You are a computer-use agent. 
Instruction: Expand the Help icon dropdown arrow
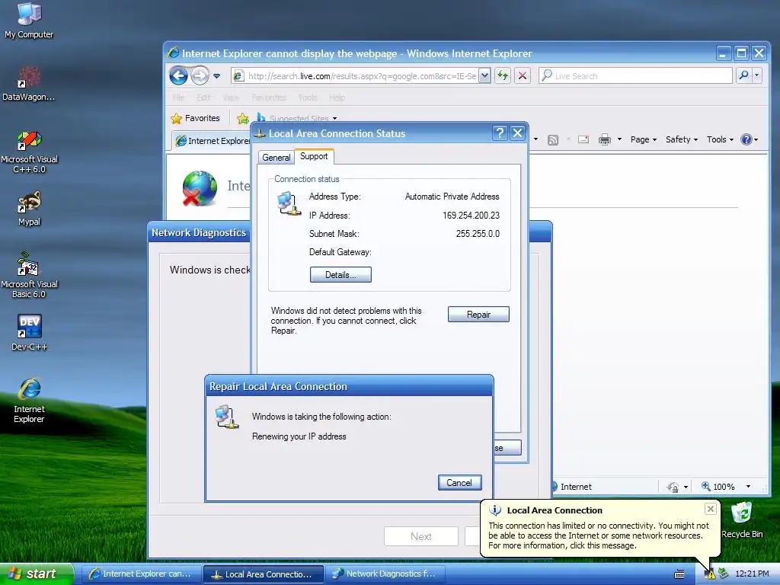(756, 140)
